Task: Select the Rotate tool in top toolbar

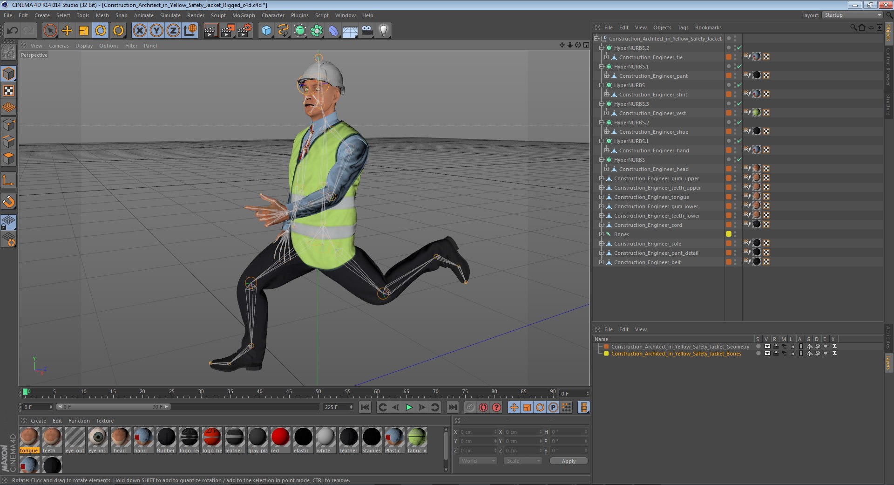Action: [x=101, y=31]
